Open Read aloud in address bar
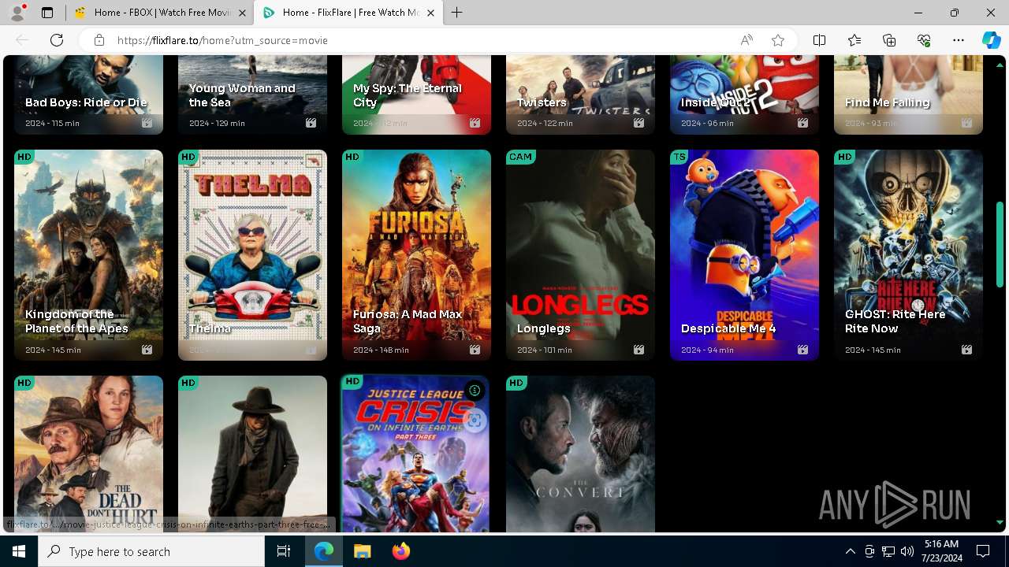The height and width of the screenshot is (567, 1009). 747,40
